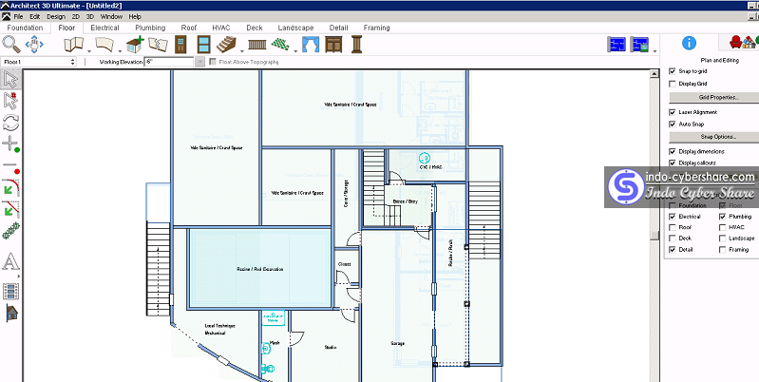Click the blueprint with picture view icon

coord(639,45)
